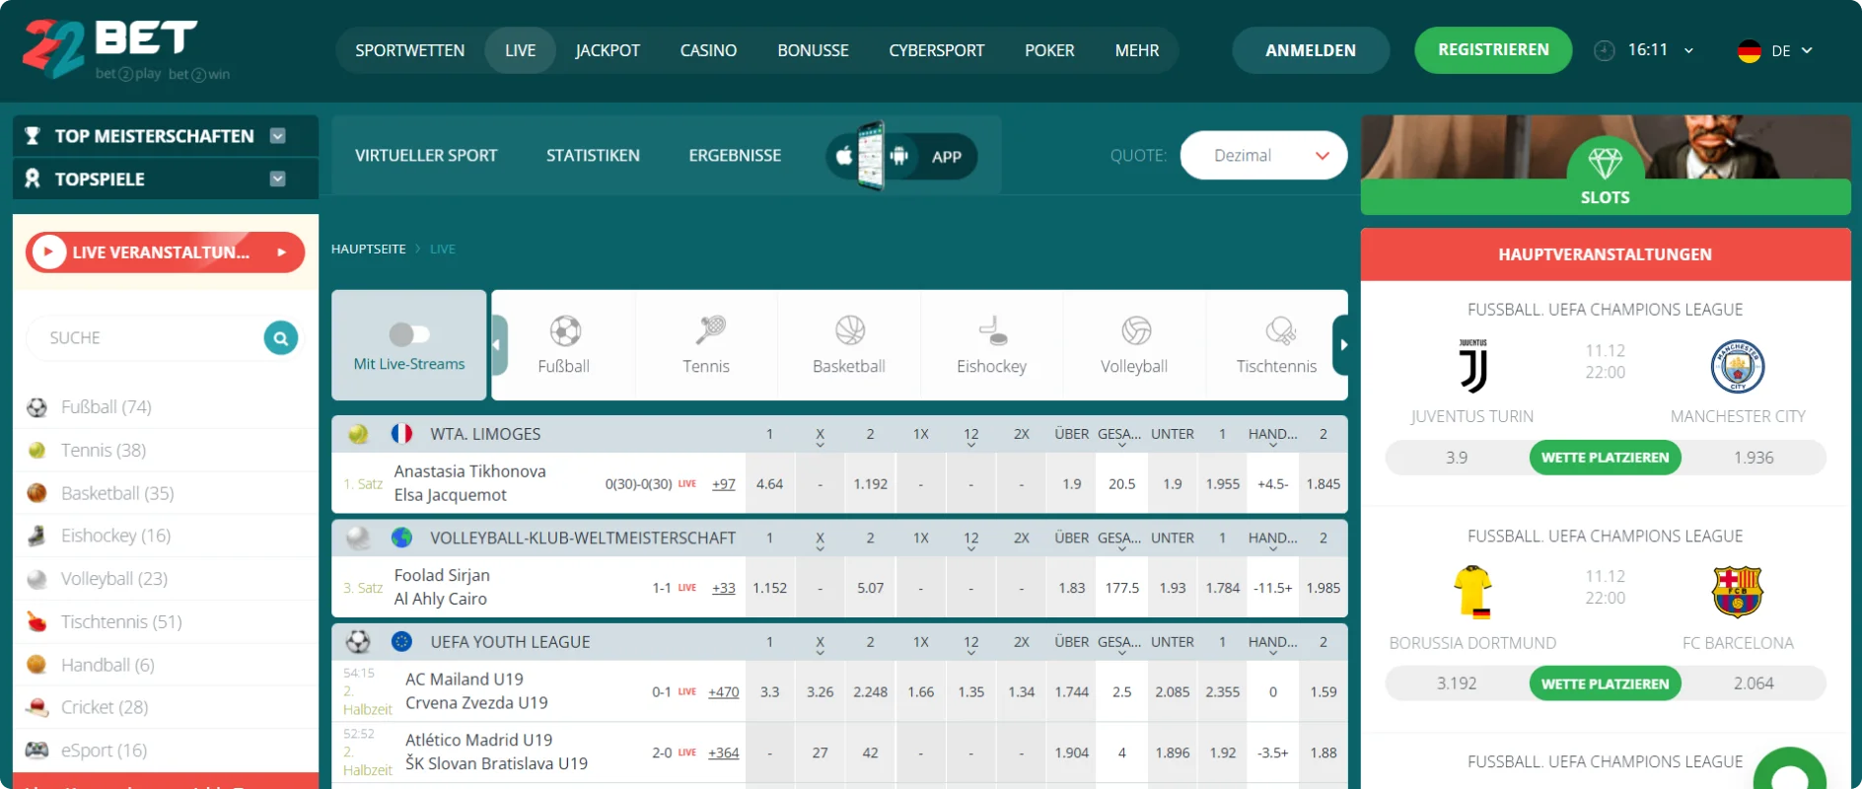Screen dimensions: 1862x789
Task: Select Tennis (38) in sidebar
Action: coord(104,451)
